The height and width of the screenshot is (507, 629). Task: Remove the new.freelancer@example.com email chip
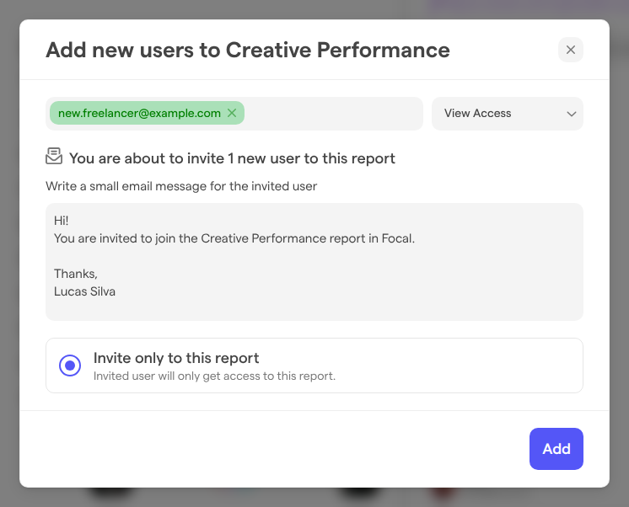pyautogui.click(x=232, y=113)
